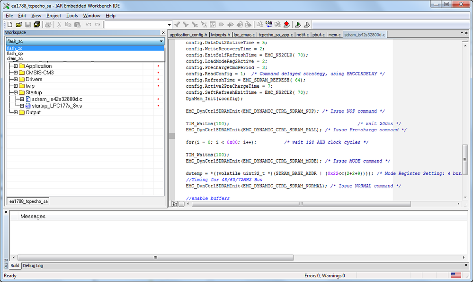This screenshot has height=282, width=473.
Task: Click the Find Previous toolbar icon
Action: pos(178,25)
